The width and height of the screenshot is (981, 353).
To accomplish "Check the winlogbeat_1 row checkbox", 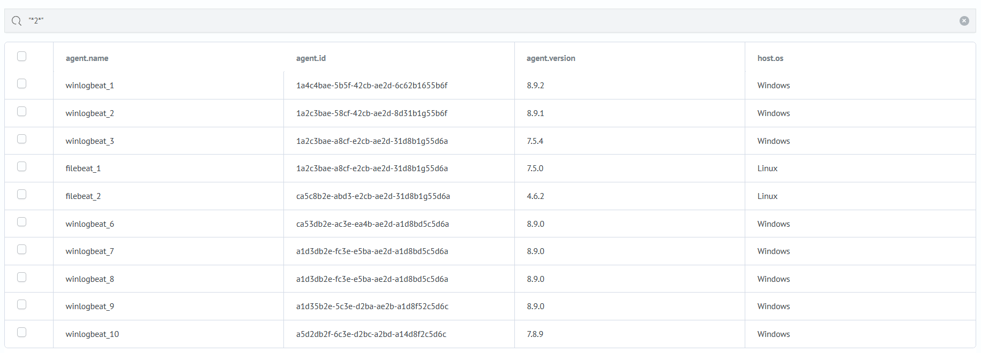I will [22, 83].
